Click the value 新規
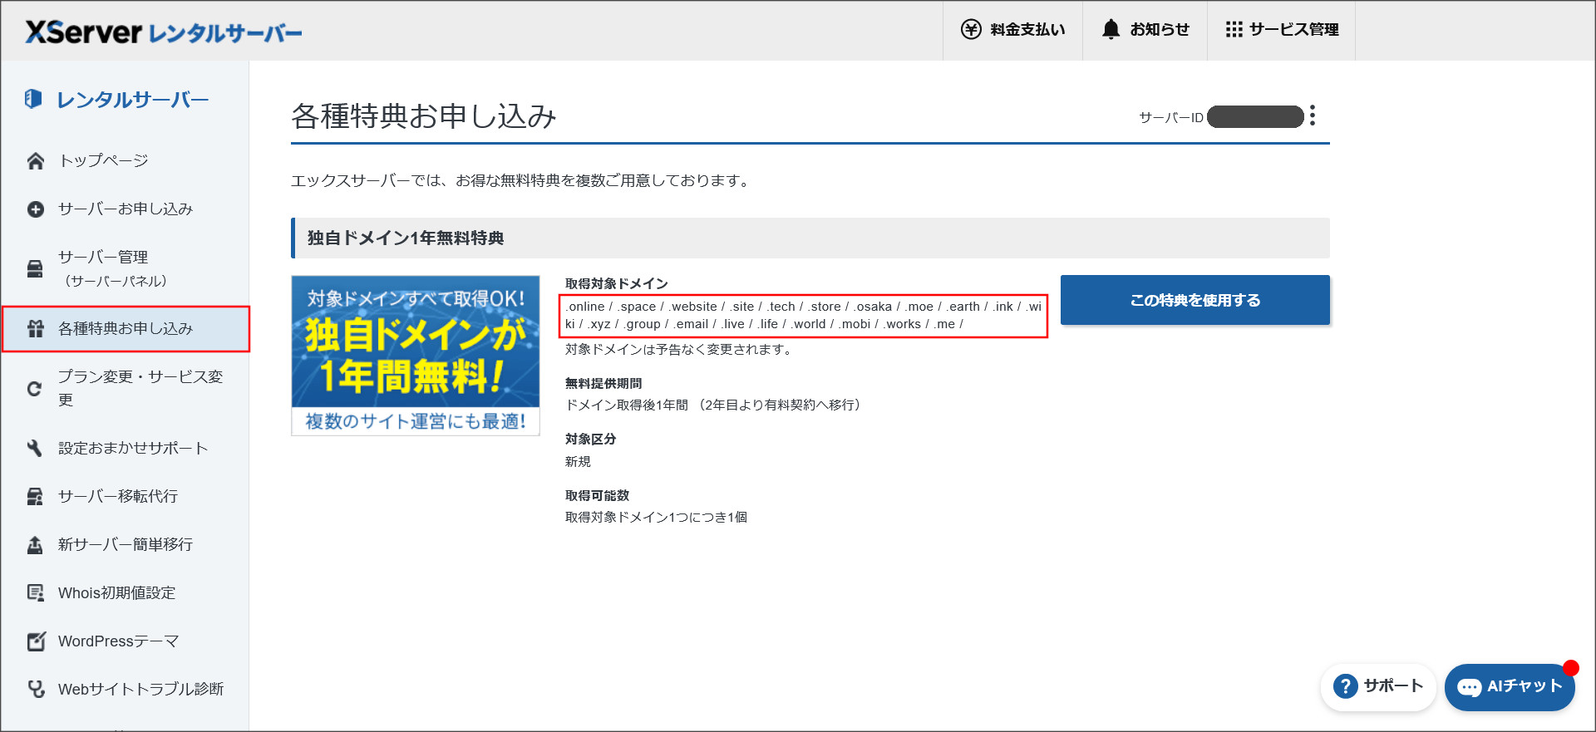Image resolution: width=1596 pixels, height=732 pixels. tap(578, 461)
